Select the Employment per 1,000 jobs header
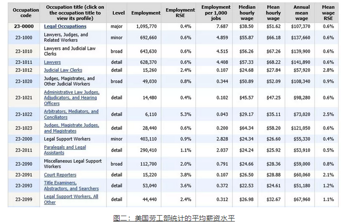Image resolution: width=351 pixels, height=224 pixels. (x=216, y=12)
